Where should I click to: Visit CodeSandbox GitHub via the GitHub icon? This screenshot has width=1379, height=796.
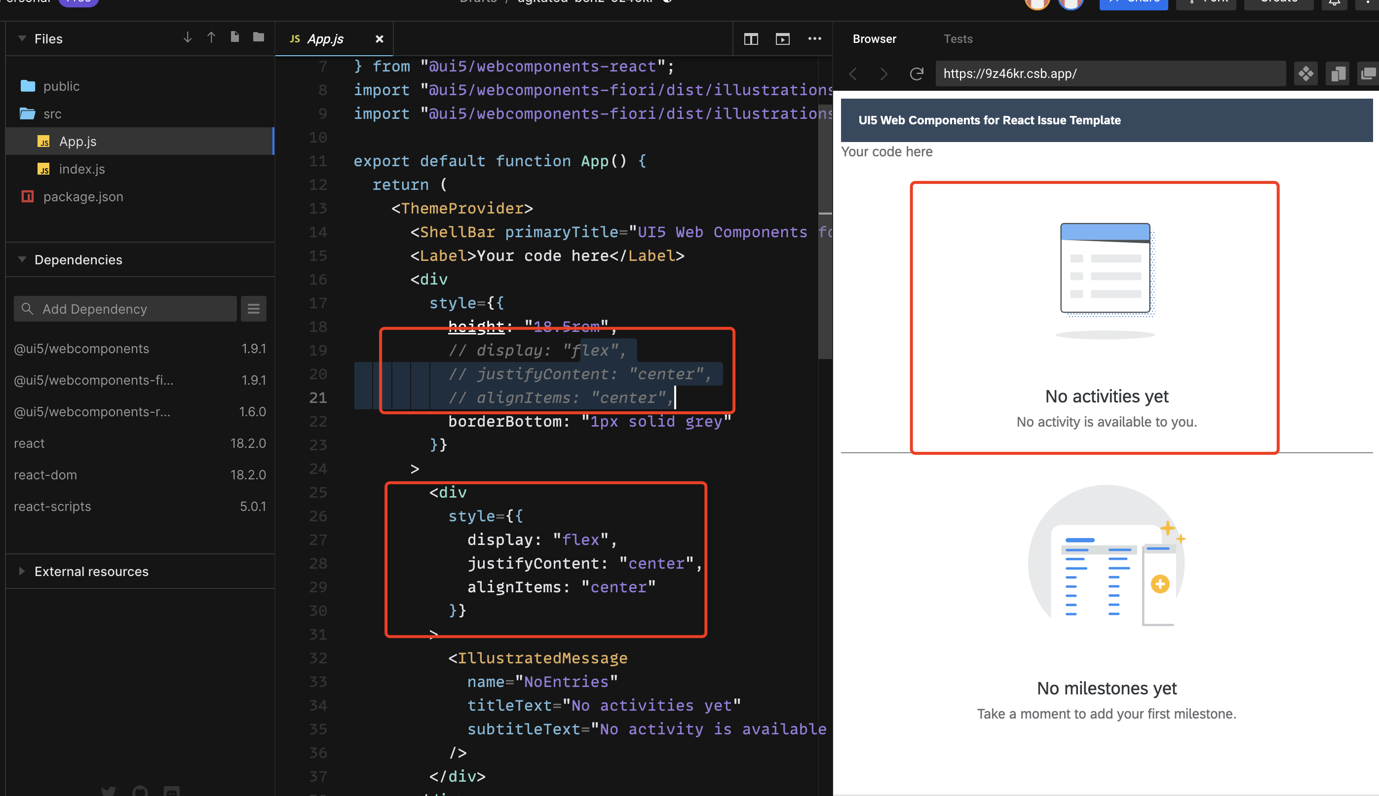140,791
